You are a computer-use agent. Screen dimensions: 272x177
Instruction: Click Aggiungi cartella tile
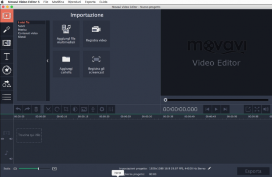[x=66, y=64]
